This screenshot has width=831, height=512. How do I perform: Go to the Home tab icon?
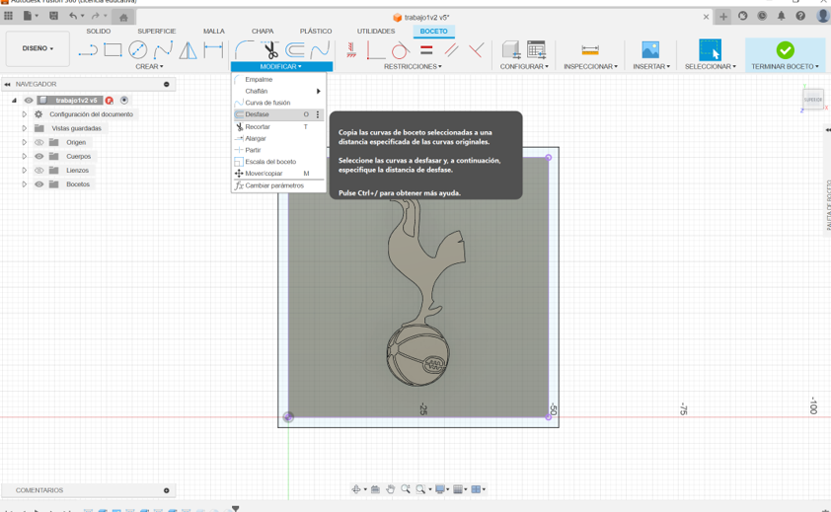[123, 18]
